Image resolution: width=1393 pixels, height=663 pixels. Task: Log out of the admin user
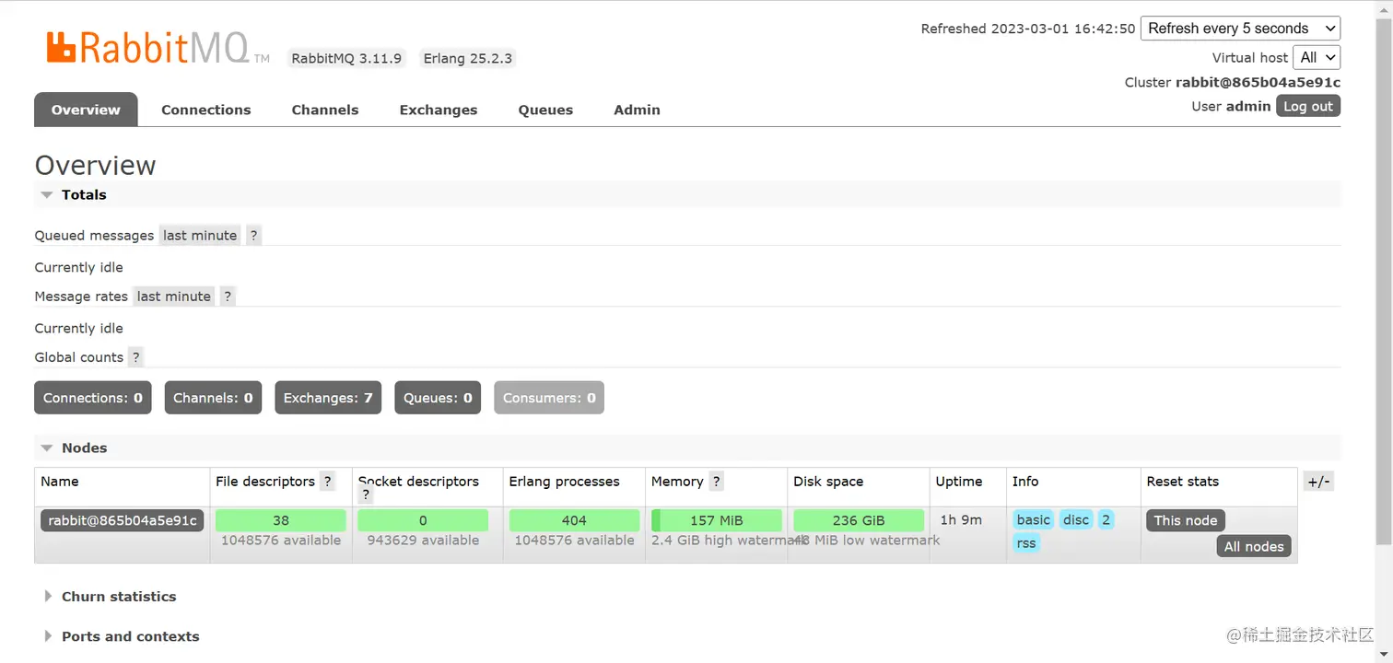(x=1308, y=106)
